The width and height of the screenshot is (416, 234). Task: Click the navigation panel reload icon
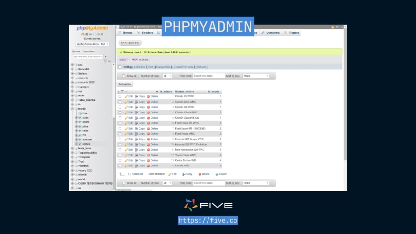[x=102, y=34]
